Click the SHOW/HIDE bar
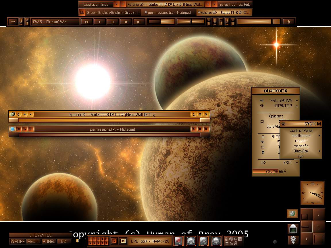The width and height of the screenshot is (331, 248). [41, 235]
